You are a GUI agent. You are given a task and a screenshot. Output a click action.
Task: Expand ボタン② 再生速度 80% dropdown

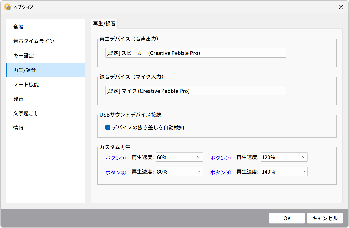pos(179,172)
